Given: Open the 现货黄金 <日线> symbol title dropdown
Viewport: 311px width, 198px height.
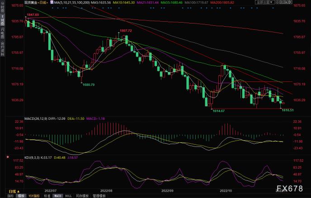Looking at the screenshot, I should [x=36, y=2].
